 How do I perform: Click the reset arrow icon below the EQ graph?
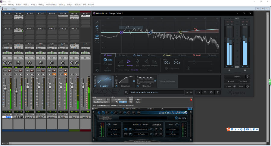pos(97,70)
